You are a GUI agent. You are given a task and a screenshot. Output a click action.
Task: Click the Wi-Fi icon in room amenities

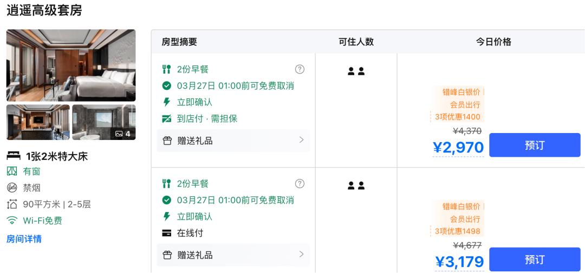pos(12,221)
